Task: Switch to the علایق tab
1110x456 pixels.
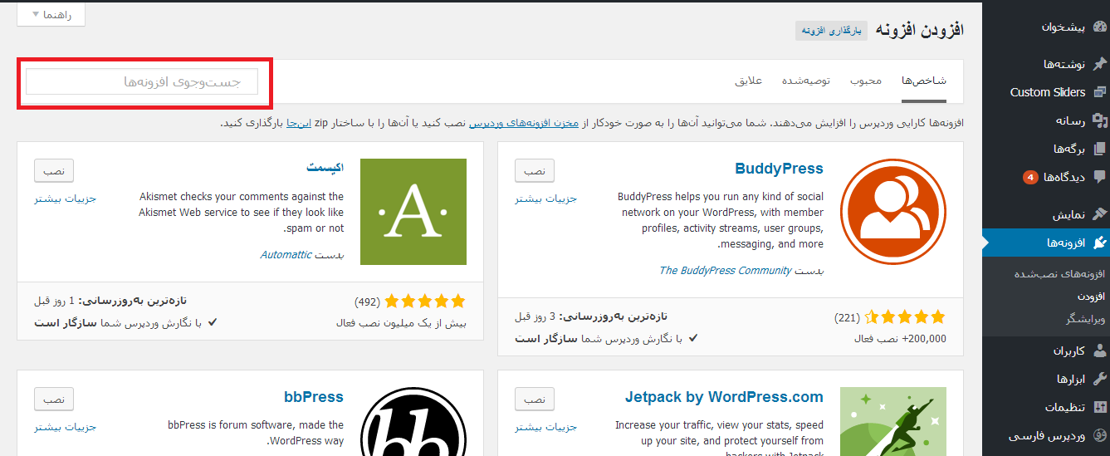Action: [749, 81]
